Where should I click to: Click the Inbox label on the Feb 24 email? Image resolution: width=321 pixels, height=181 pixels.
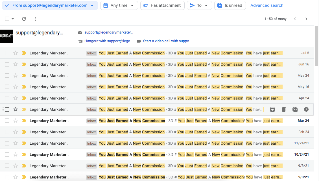[x=91, y=132]
